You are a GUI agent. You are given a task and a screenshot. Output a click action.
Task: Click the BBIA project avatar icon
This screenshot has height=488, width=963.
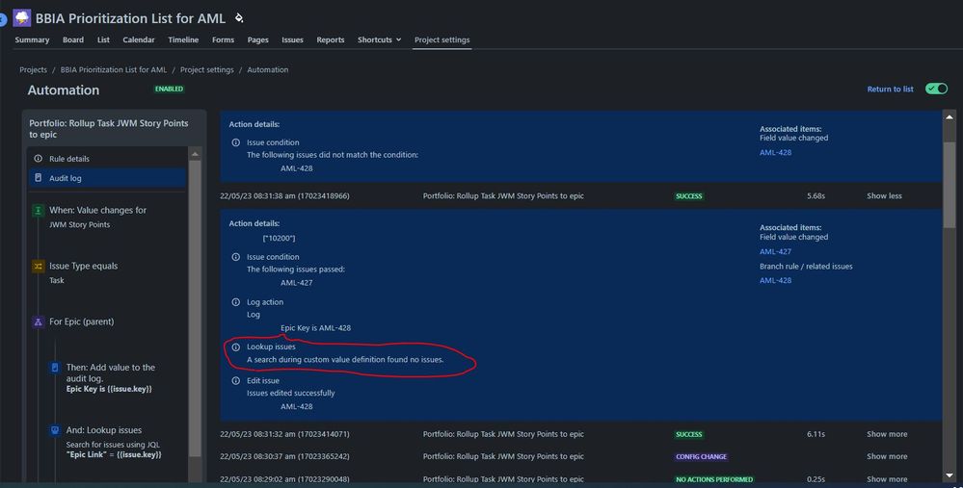coord(21,17)
